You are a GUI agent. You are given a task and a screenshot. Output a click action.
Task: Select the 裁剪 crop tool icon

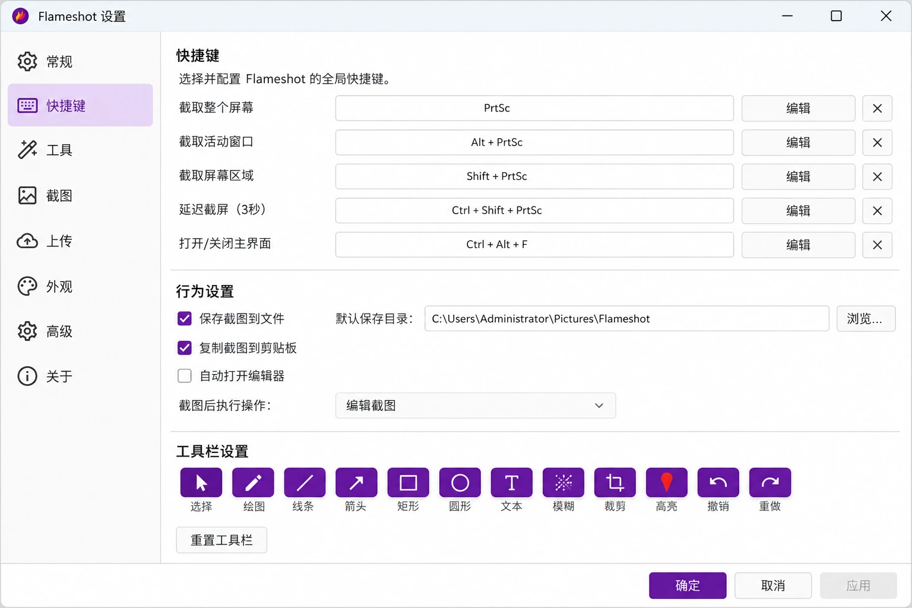(615, 482)
